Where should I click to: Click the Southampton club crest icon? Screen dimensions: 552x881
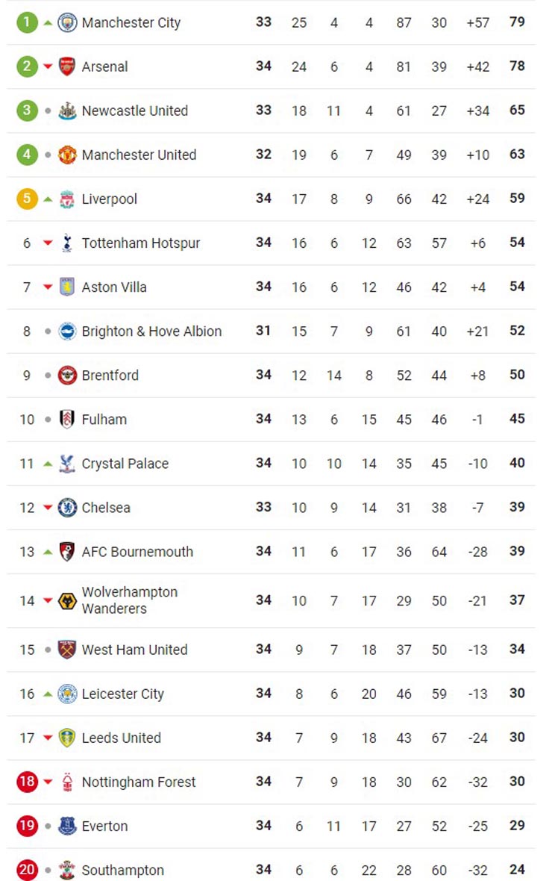point(67,870)
